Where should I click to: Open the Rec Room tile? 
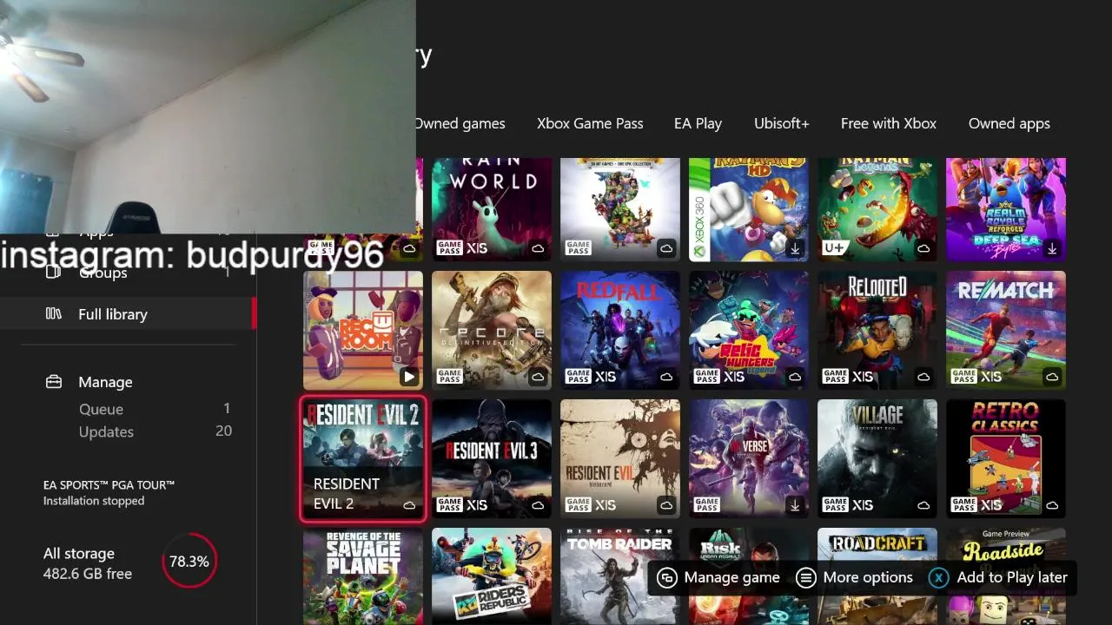(363, 330)
